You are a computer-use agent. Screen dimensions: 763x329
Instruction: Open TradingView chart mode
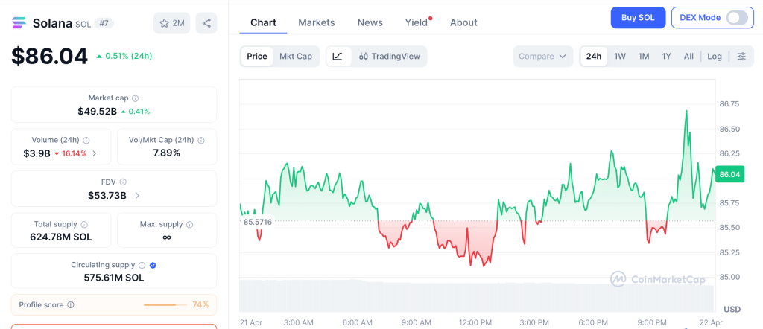pos(390,57)
